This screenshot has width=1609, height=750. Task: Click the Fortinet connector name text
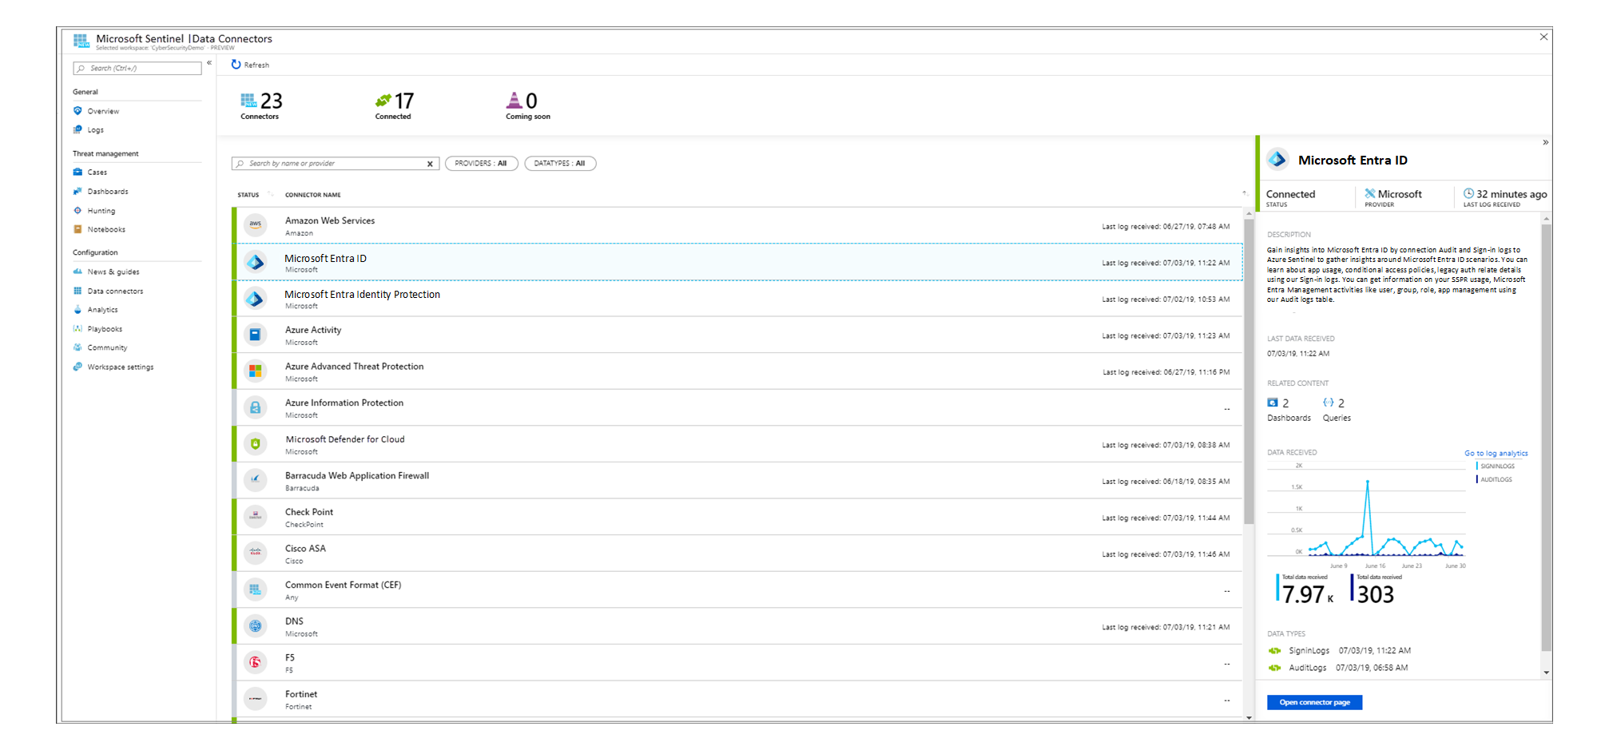301,695
